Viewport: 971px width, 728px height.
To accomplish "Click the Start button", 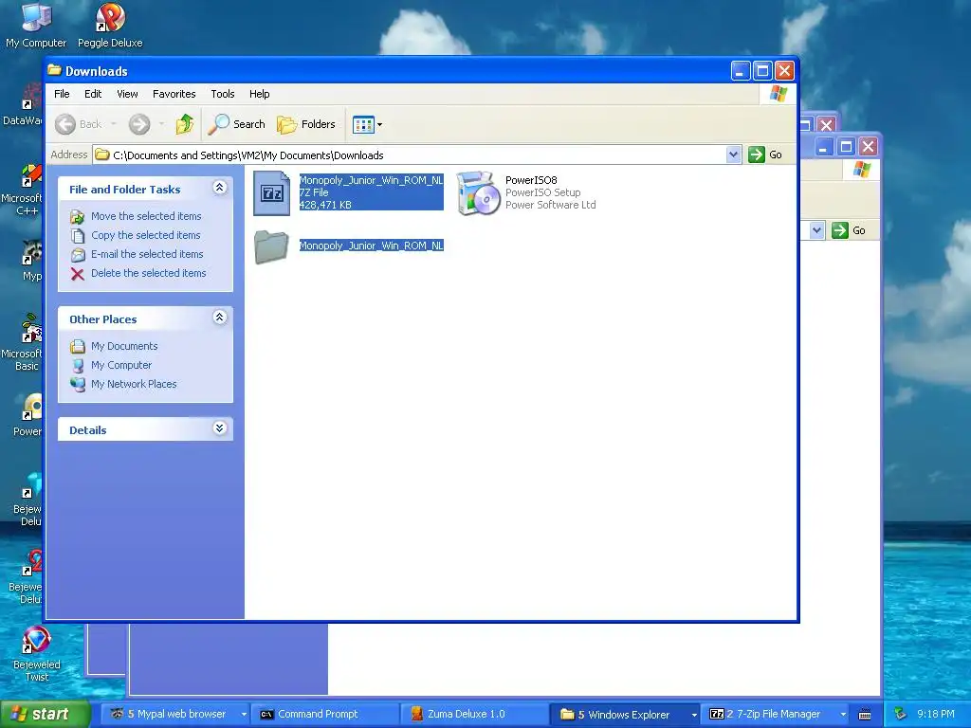I will (45, 715).
